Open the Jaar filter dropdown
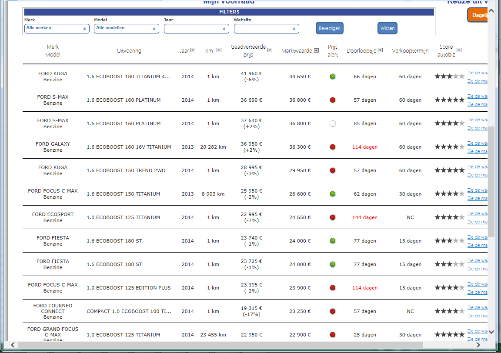This screenshot has height=353, width=501. (196, 29)
